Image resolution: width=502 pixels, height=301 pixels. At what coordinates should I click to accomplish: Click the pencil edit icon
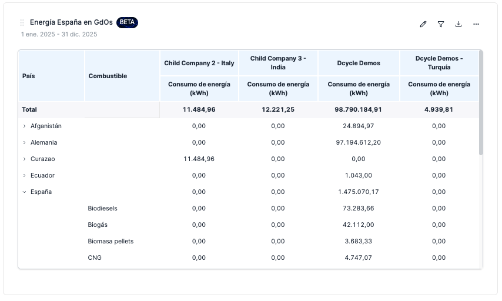423,24
